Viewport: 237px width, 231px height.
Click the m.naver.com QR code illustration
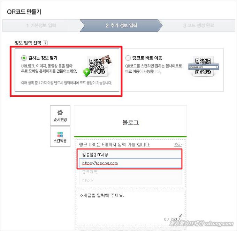tap(204, 66)
